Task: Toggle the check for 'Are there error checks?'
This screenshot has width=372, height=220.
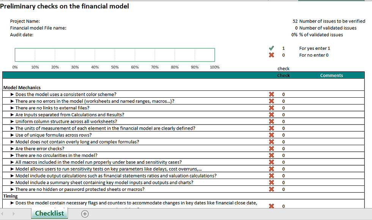Action: [x=271, y=149]
